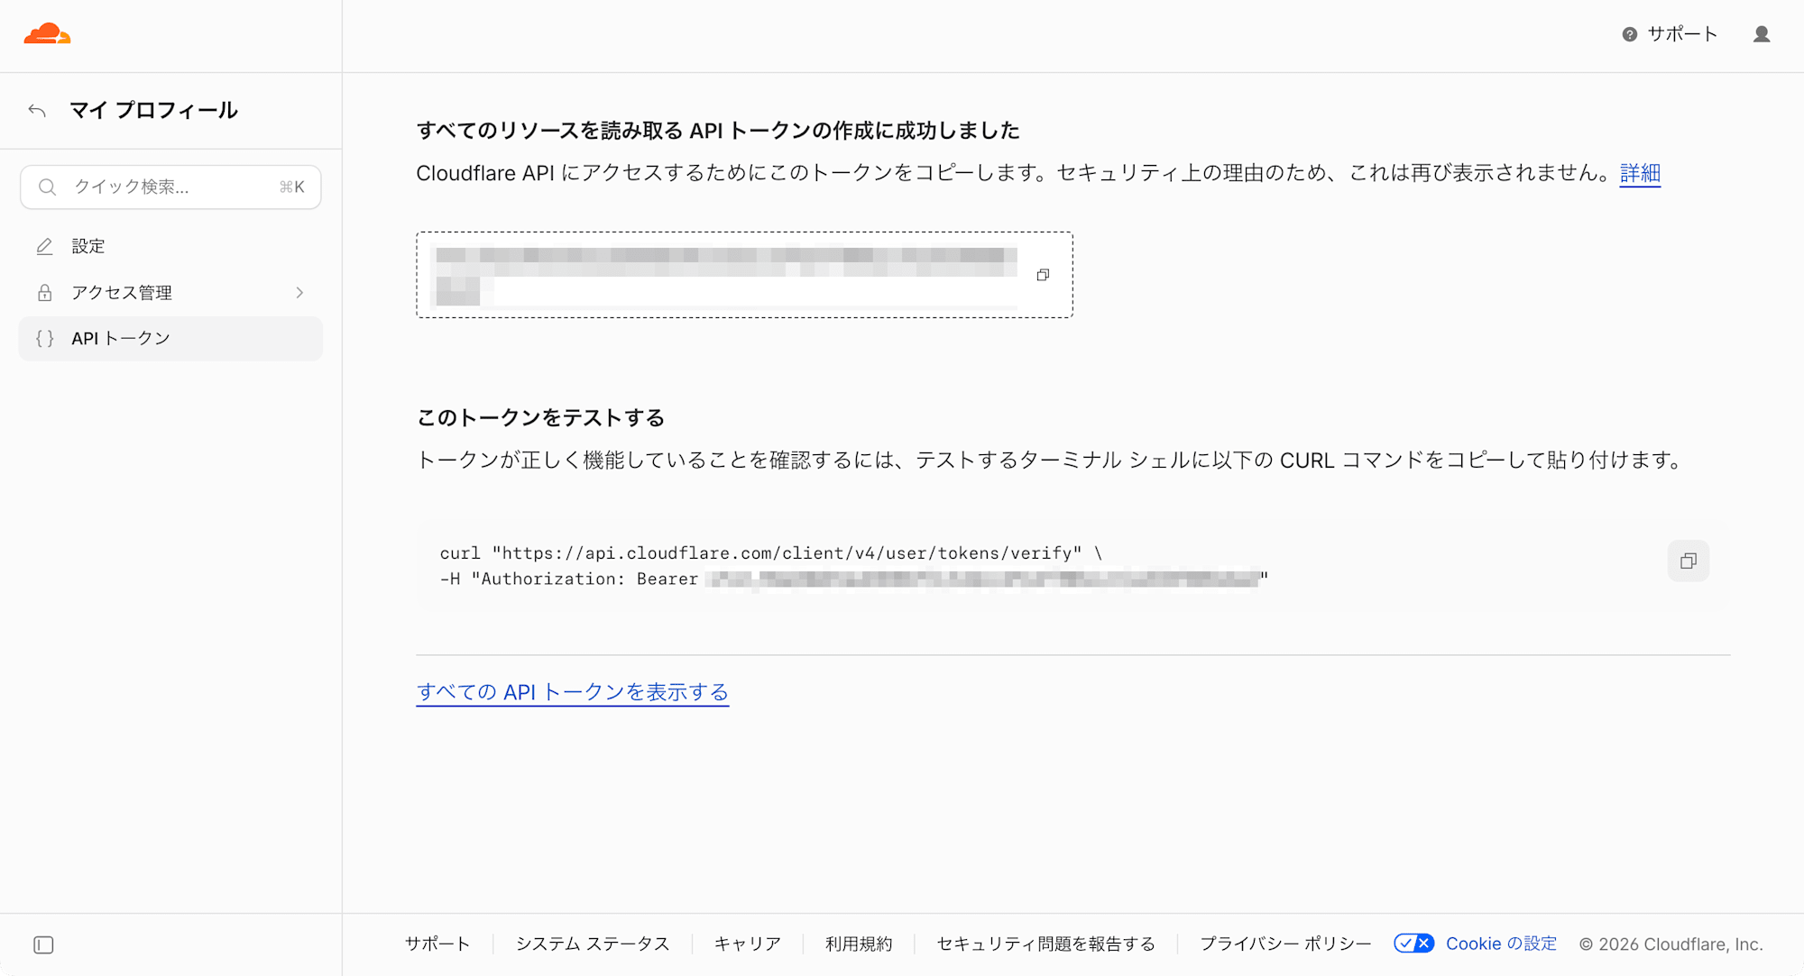Click the search magnifier icon

click(x=48, y=187)
